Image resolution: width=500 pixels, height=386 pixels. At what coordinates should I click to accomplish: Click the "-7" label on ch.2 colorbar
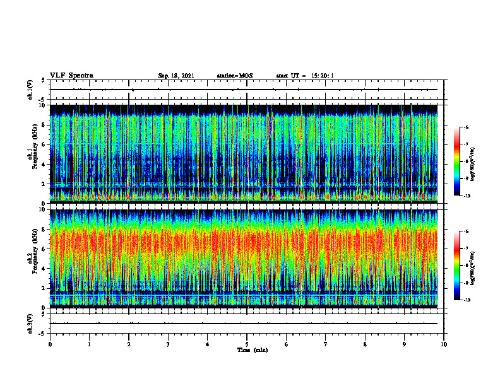(x=466, y=249)
